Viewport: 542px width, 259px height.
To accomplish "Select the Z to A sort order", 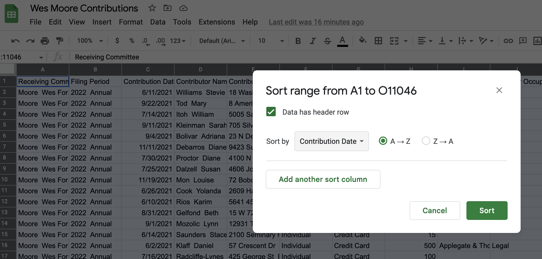I will (426, 141).
